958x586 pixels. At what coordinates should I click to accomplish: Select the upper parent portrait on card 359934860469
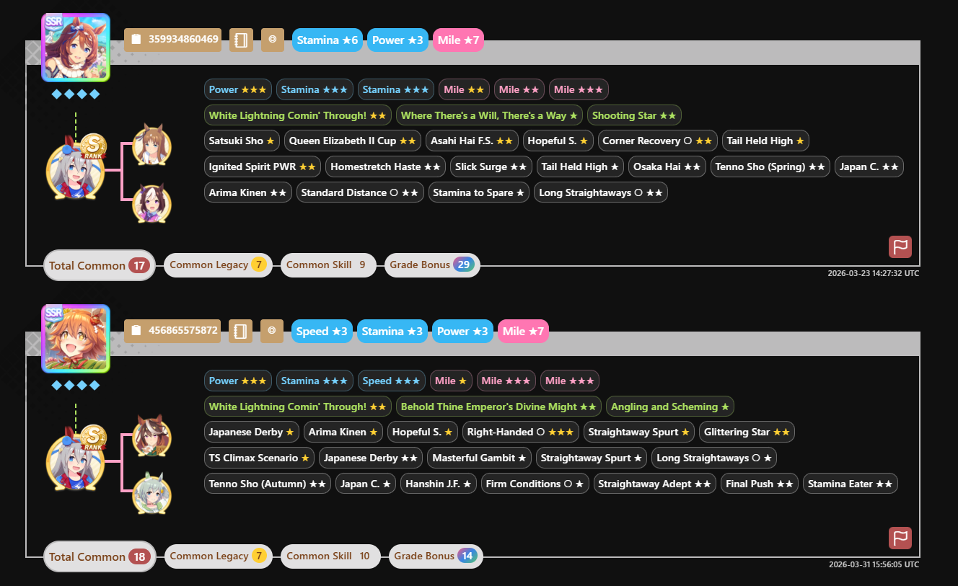point(152,144)
